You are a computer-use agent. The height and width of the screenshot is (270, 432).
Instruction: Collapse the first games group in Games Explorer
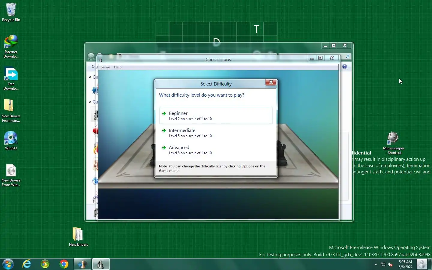coord(90,77)
